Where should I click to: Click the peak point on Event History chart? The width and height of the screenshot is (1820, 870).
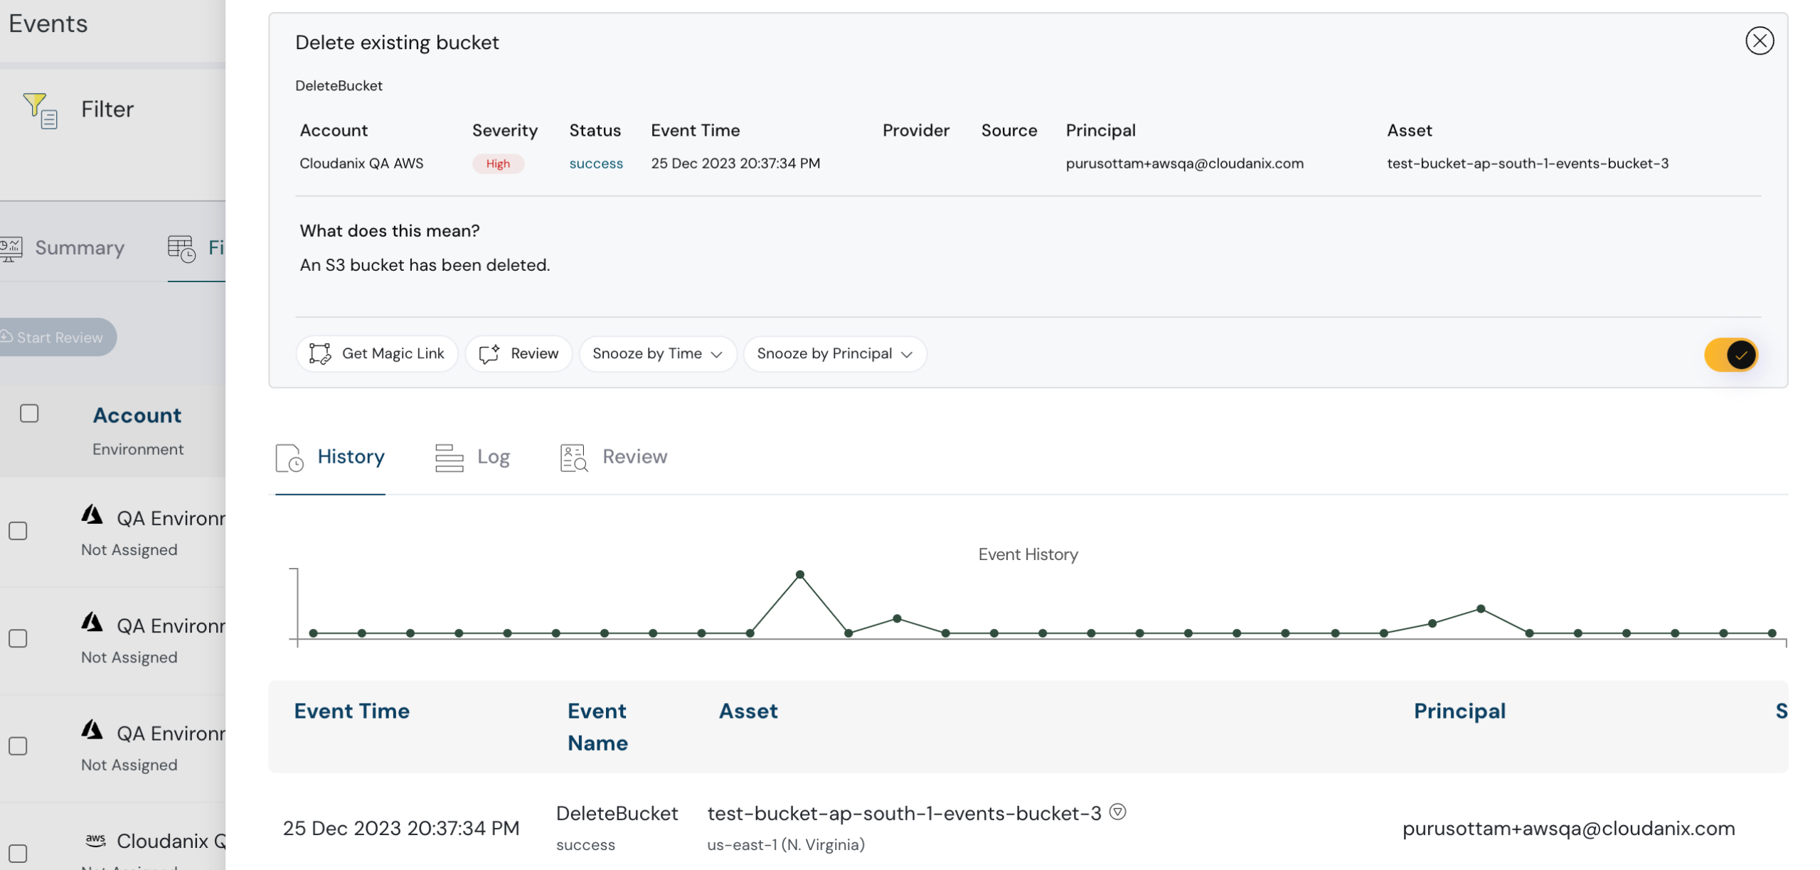point(800,574)
